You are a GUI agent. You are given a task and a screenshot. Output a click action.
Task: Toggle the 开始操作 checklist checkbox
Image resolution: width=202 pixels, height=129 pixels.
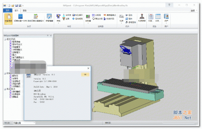[10, 47]
